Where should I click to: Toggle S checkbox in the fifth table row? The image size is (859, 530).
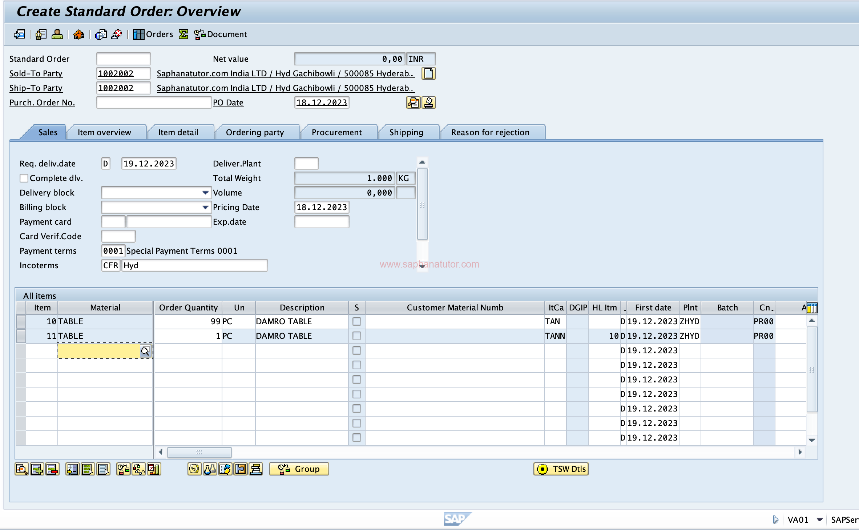357,380
